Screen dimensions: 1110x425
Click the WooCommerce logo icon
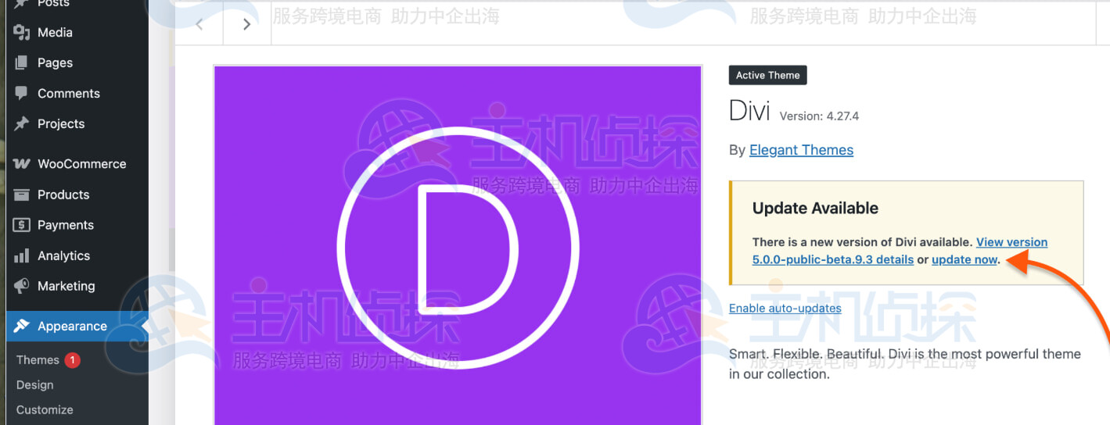[x=21, y=164]
